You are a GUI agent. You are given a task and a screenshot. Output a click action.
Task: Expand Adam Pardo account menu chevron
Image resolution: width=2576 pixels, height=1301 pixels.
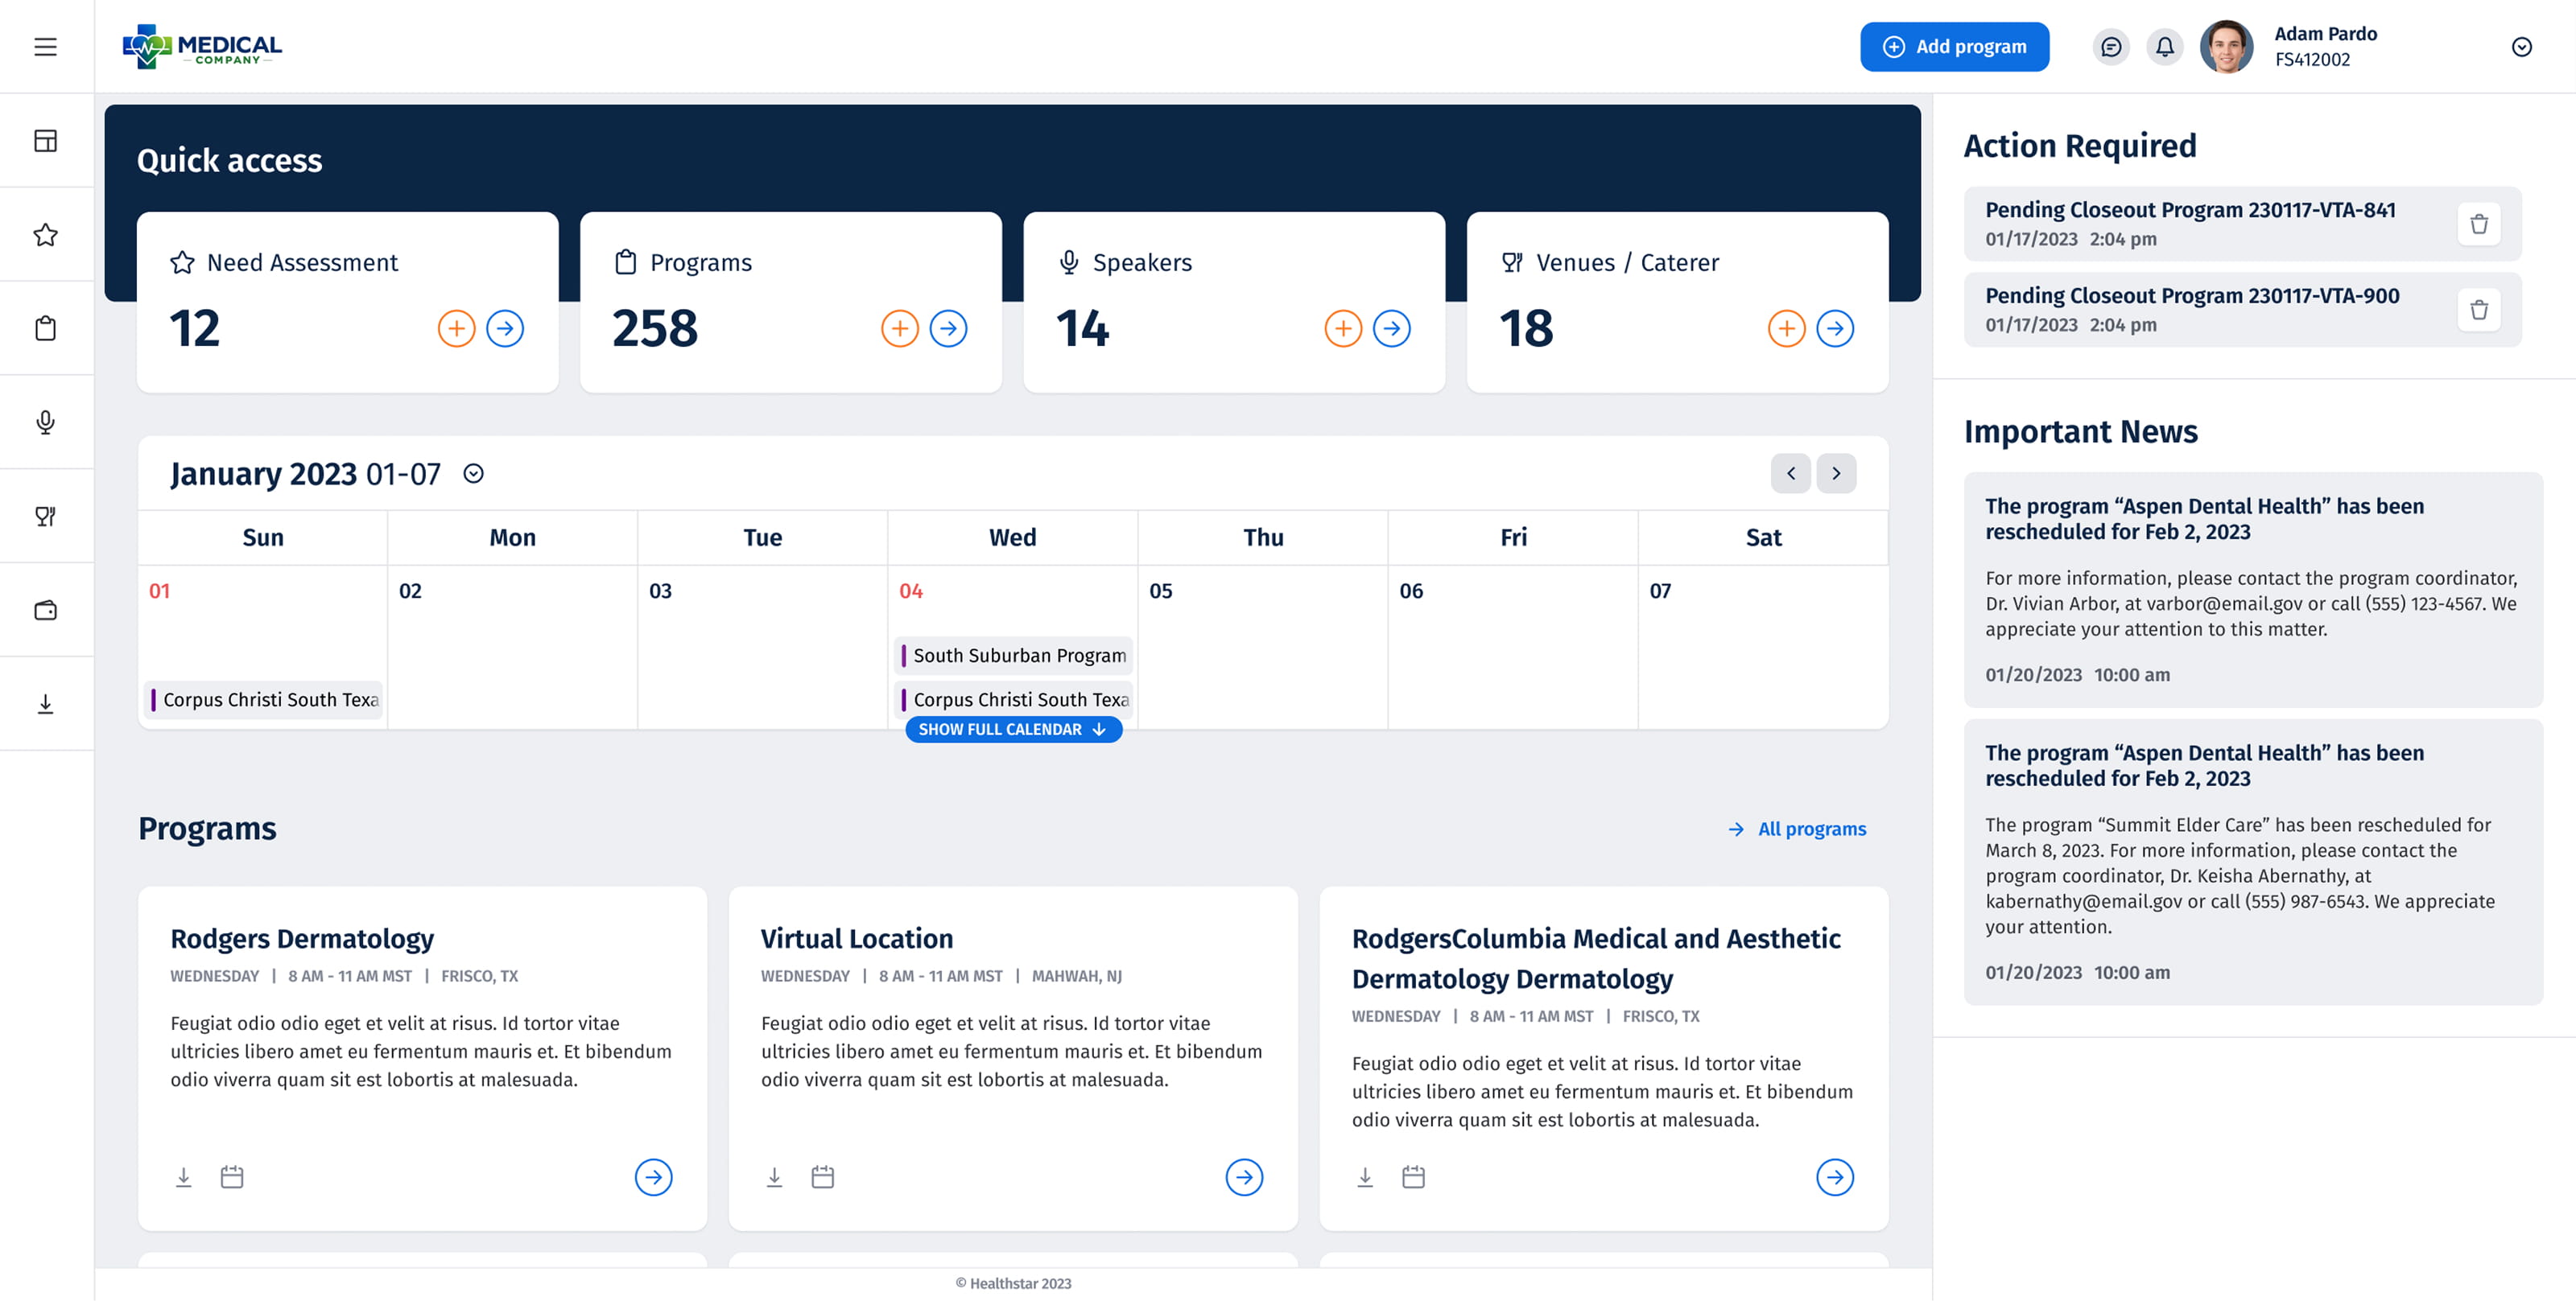coord(2521,47)
